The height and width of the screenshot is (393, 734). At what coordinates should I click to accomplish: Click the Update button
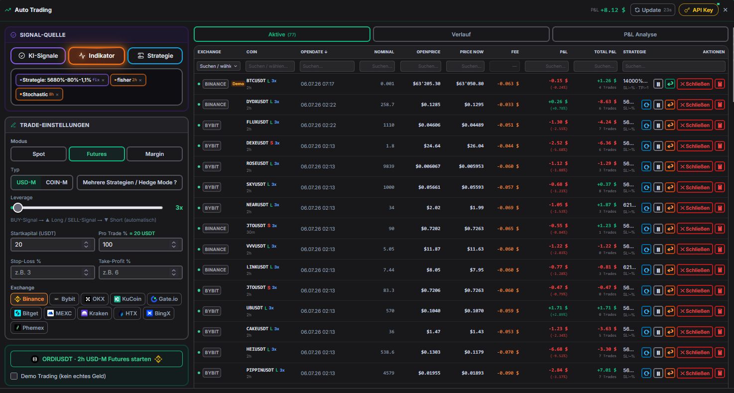point(652,10)
